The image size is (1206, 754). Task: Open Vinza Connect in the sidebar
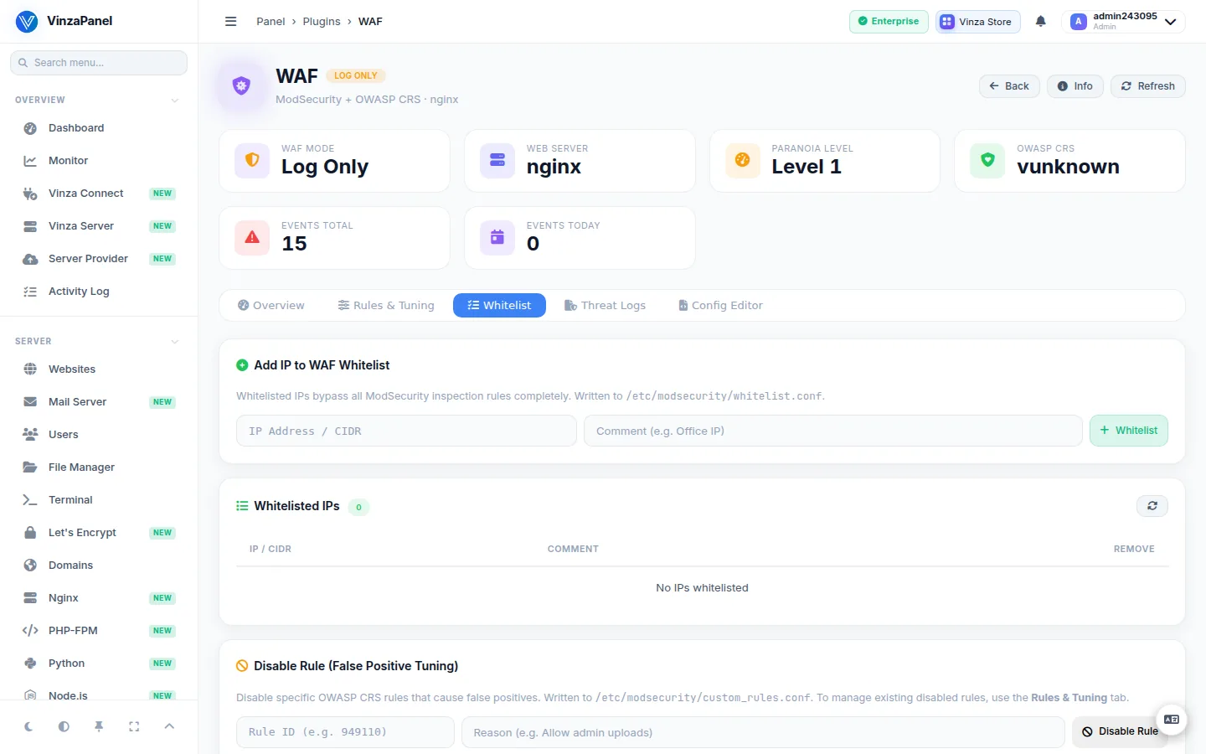99,194
